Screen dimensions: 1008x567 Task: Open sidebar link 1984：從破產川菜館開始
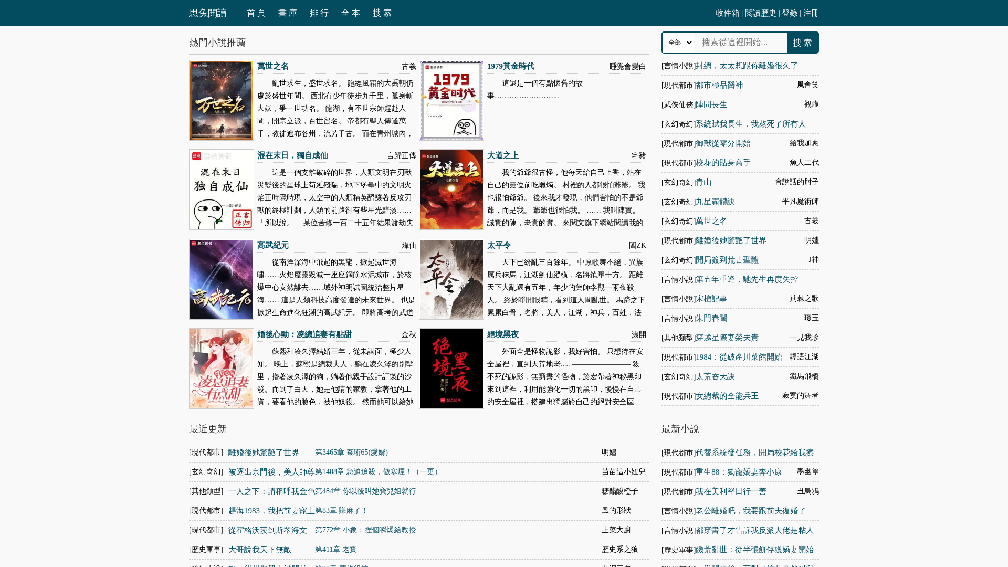739,357
